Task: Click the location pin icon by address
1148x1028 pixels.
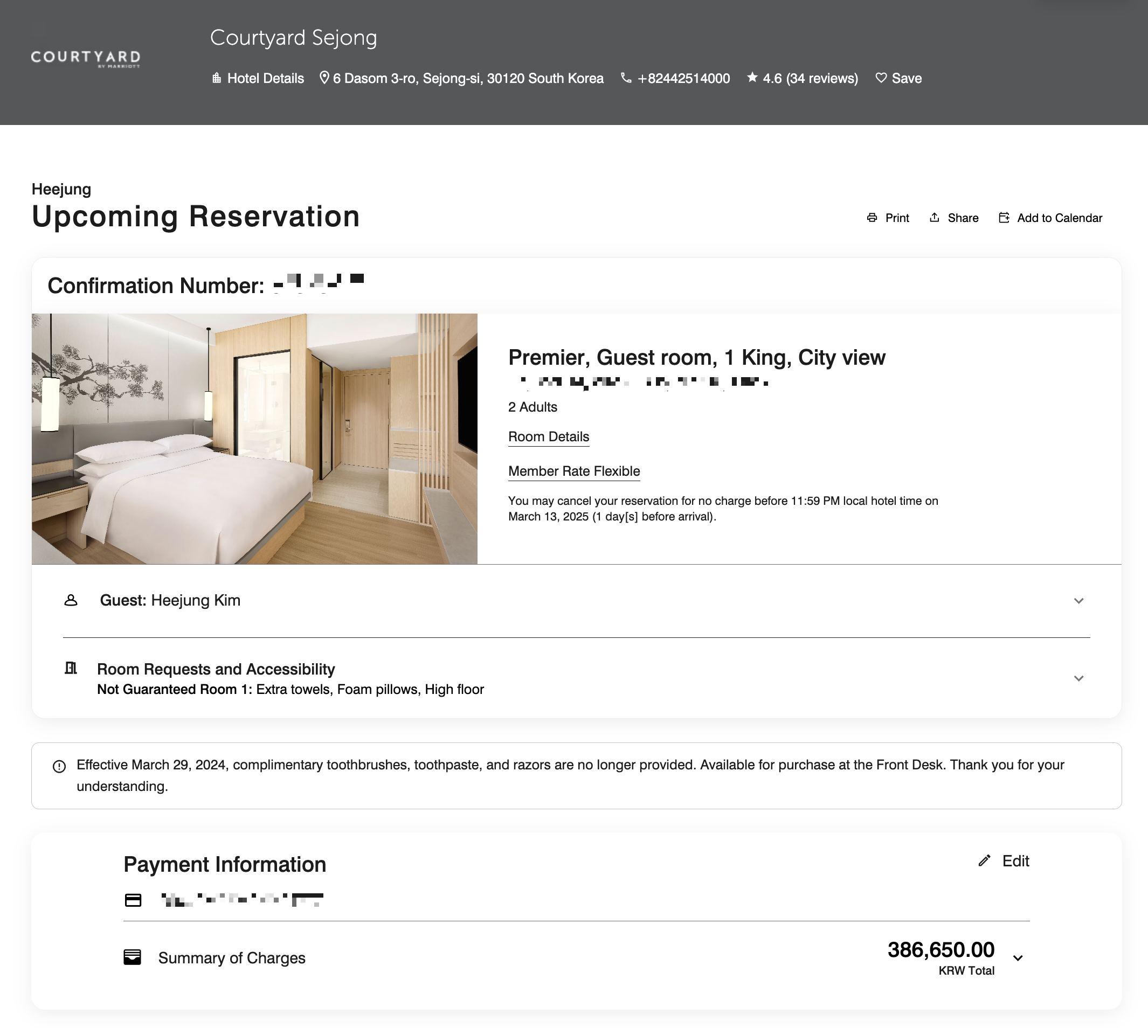Action: [324, 78]
